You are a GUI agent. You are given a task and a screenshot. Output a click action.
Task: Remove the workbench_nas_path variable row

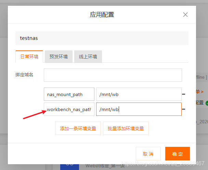(x=184, y=109)
